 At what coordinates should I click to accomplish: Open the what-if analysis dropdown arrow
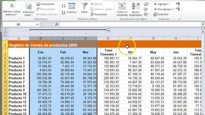pos(149,14)
